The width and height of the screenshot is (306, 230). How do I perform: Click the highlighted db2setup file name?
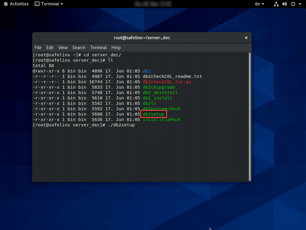(154, 114)
